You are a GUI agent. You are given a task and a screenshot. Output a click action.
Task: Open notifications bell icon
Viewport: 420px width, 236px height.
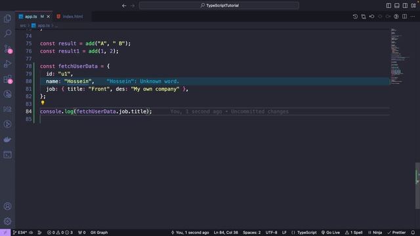pyautogui.click(x=413, y=233)
